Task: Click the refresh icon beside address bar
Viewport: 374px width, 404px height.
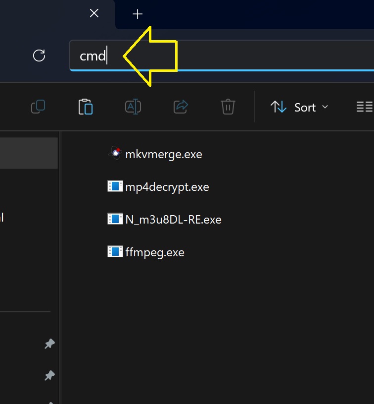Action: coord(39,56)
